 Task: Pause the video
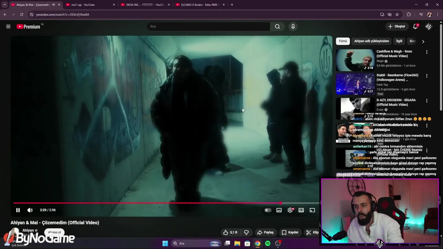18,210
